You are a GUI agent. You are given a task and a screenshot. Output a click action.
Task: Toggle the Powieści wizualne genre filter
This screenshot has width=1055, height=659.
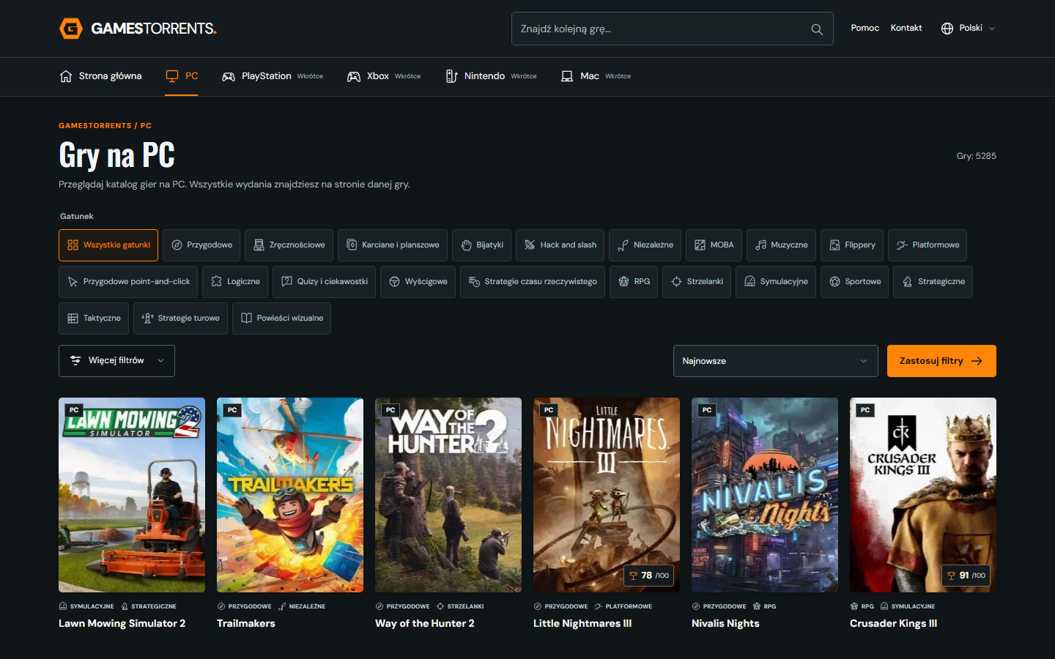(282, 319)
